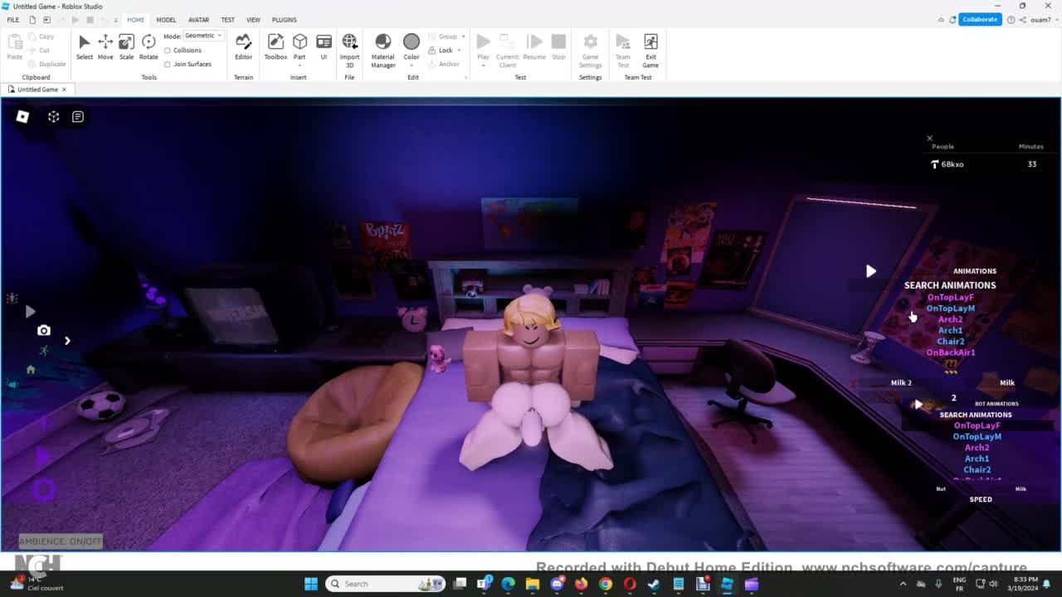This screenshot has height=597, width=1062.
Task: Toggle the AMBIENCE ON/OFF button
Action: coord(61,541)
